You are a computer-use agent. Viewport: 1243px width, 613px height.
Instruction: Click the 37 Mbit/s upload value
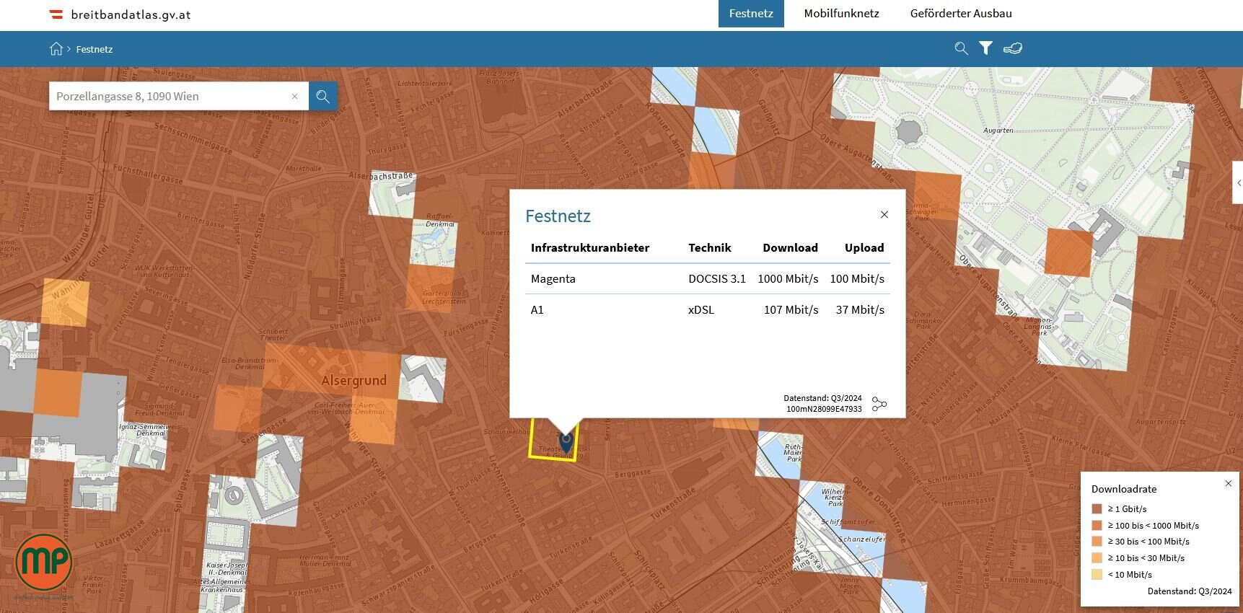[x=860, y=309]
